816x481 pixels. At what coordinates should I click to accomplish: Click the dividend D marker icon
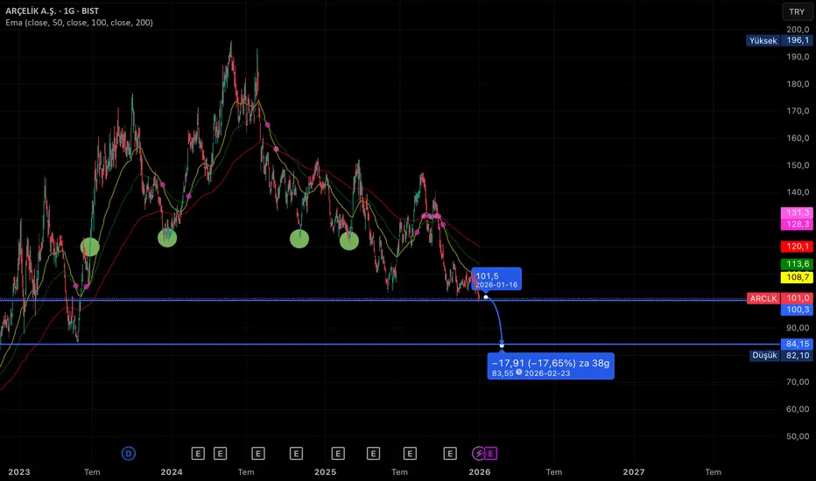(x=129, y=453)
